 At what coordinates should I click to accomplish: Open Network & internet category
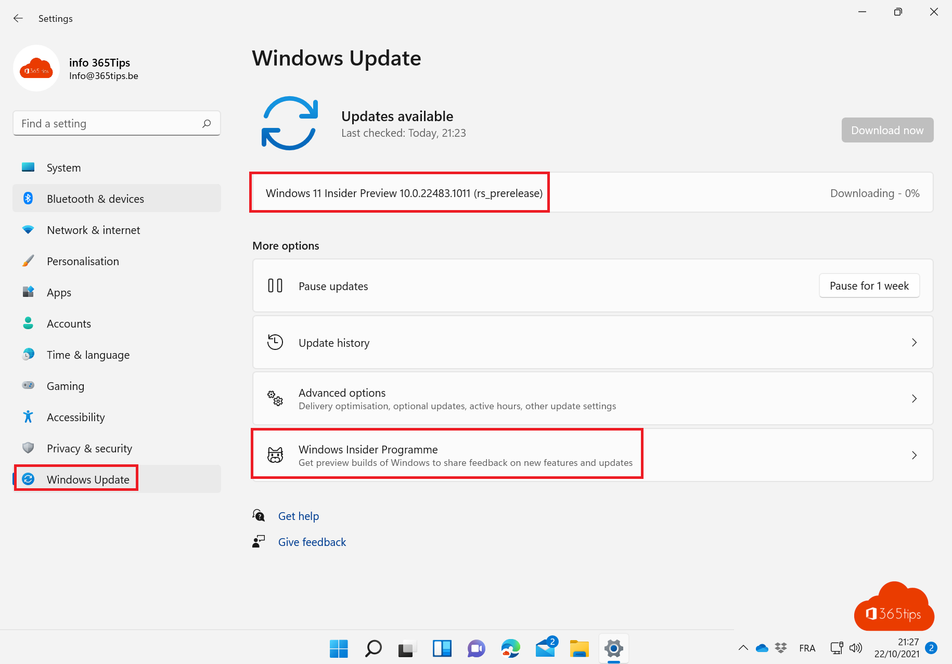coord(117,230)
